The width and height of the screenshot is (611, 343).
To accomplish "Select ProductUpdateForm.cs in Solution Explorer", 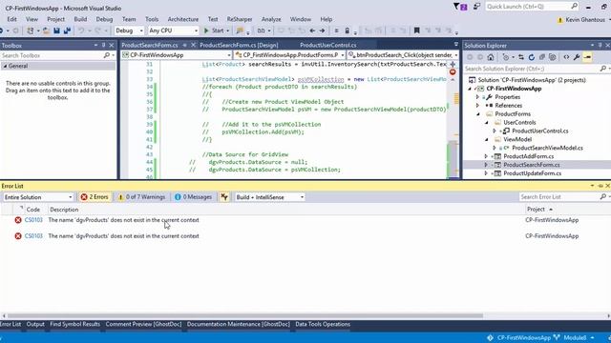I will (x=533, y=173).
